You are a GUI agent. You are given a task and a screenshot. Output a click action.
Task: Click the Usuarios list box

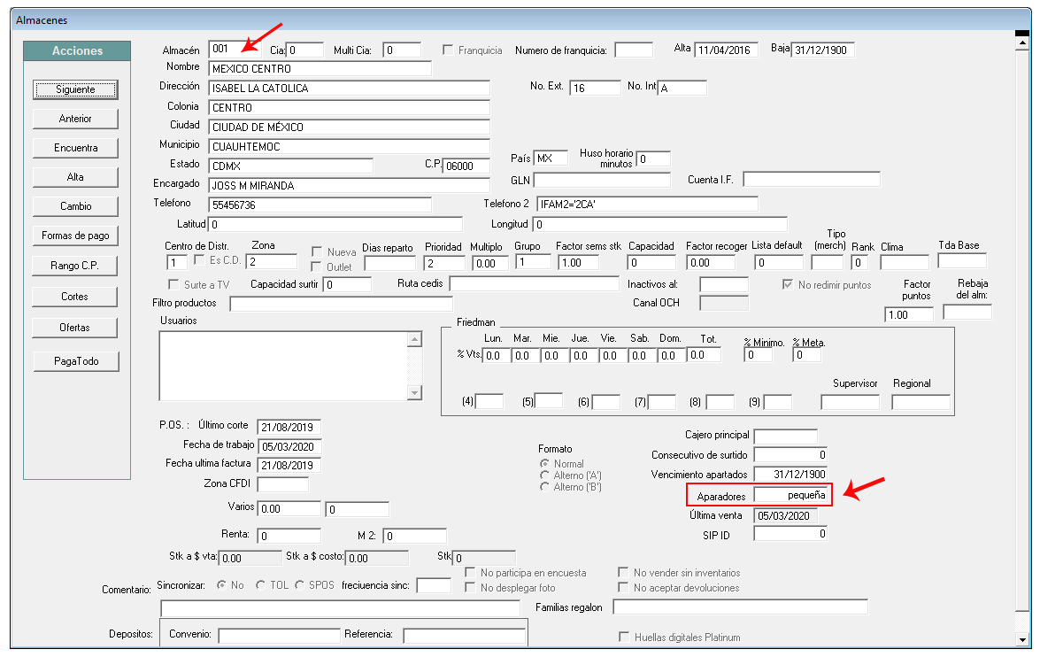click(x=284, y=366)
